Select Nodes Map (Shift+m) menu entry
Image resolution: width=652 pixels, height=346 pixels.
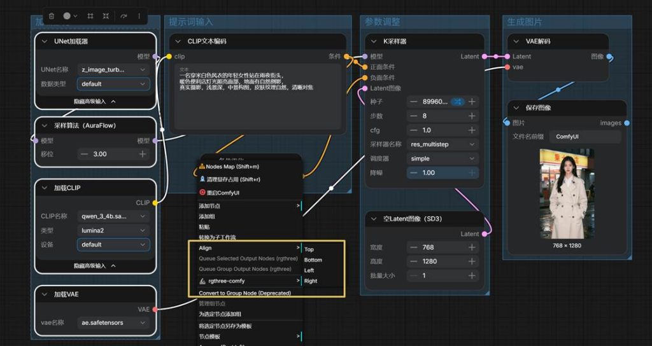coord(229,167)
